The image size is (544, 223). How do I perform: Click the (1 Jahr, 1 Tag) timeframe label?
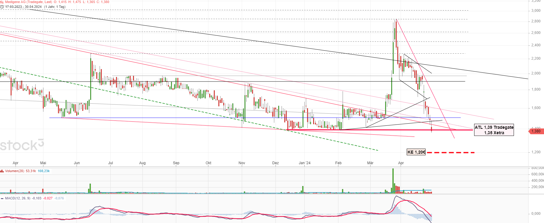click(x=55, y=7)
